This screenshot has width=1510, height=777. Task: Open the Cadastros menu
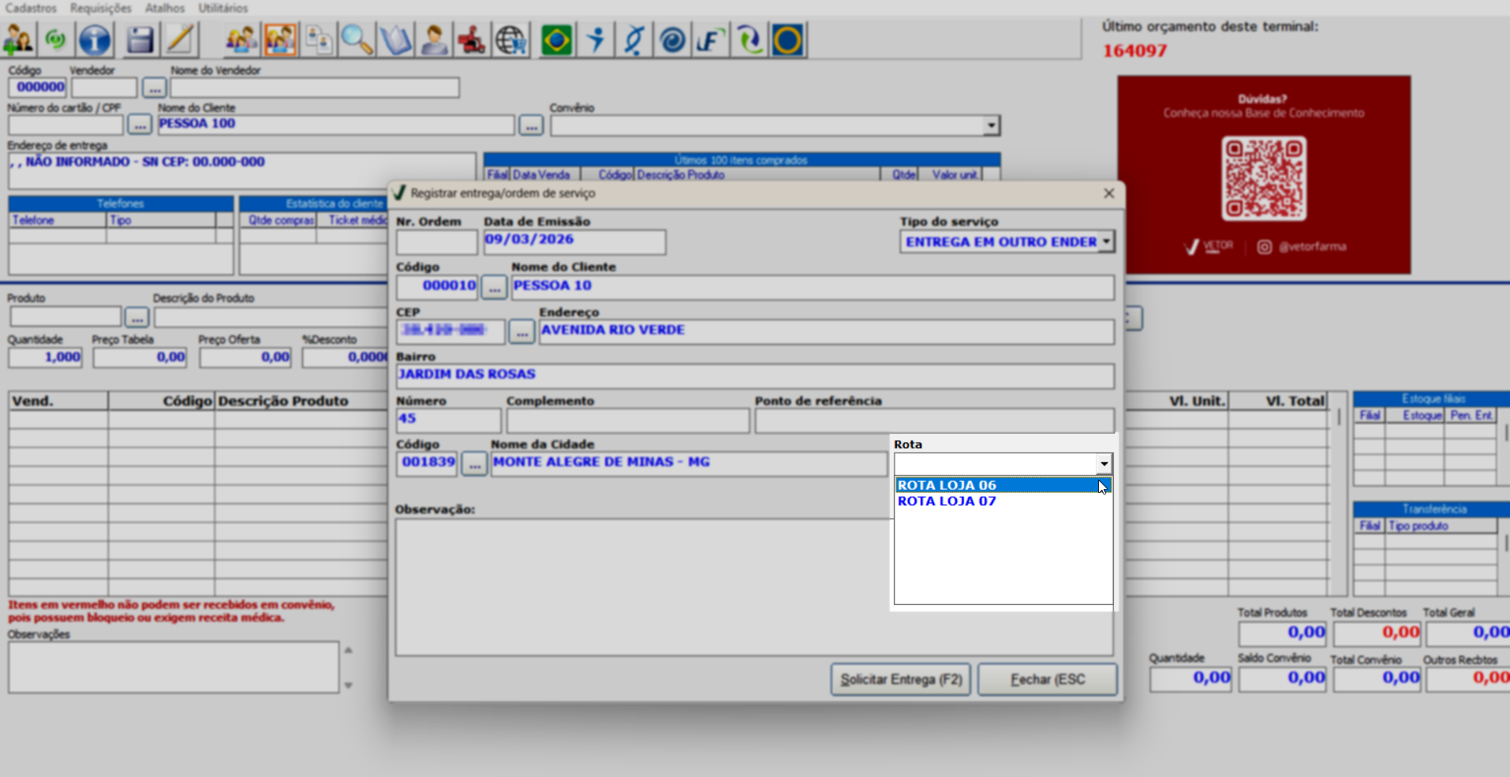pyautogui.click(x=31, y=8)
